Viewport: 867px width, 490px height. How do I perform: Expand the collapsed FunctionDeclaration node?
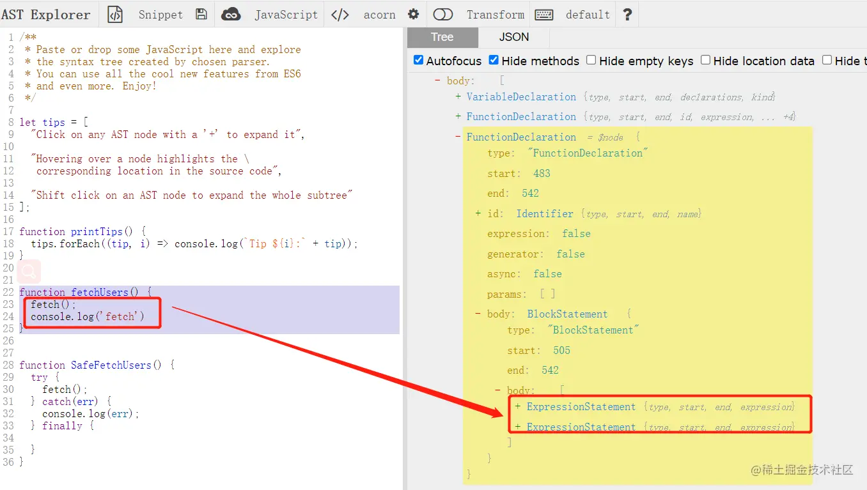click(x=458, y=117)
